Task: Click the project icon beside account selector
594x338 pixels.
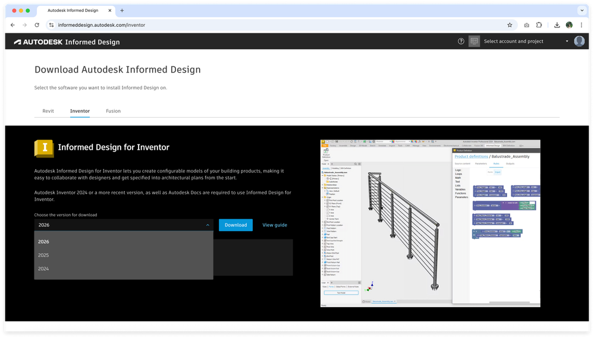Action: point(474,41)
